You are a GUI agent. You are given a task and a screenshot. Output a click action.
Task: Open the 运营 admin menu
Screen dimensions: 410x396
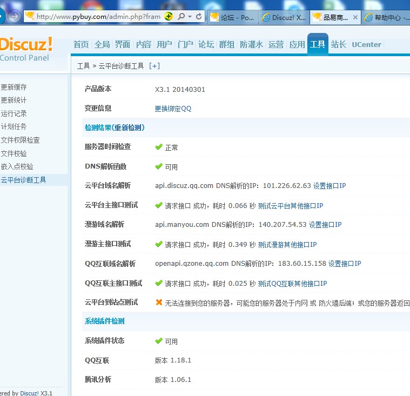pos(276,44)
